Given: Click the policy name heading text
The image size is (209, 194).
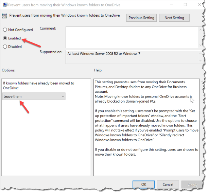Looking at the screenshot, I should 65,16.
